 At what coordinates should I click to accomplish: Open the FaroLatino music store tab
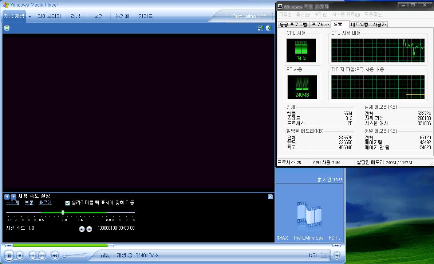click(249, 16)
